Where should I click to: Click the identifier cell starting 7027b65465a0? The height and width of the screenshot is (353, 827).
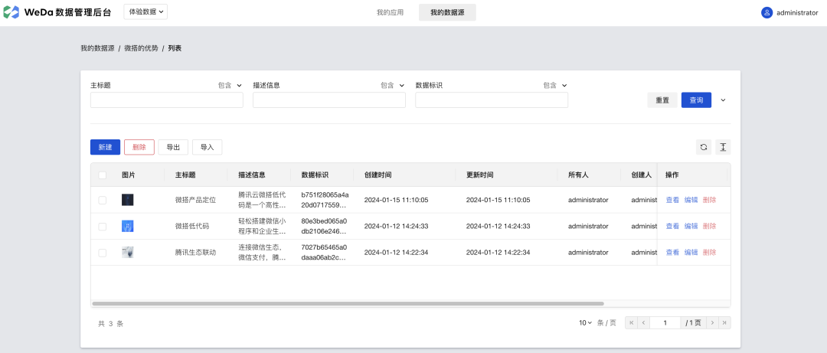point(324,252)
